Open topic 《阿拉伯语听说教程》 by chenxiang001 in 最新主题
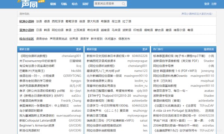 coord(34,56)
